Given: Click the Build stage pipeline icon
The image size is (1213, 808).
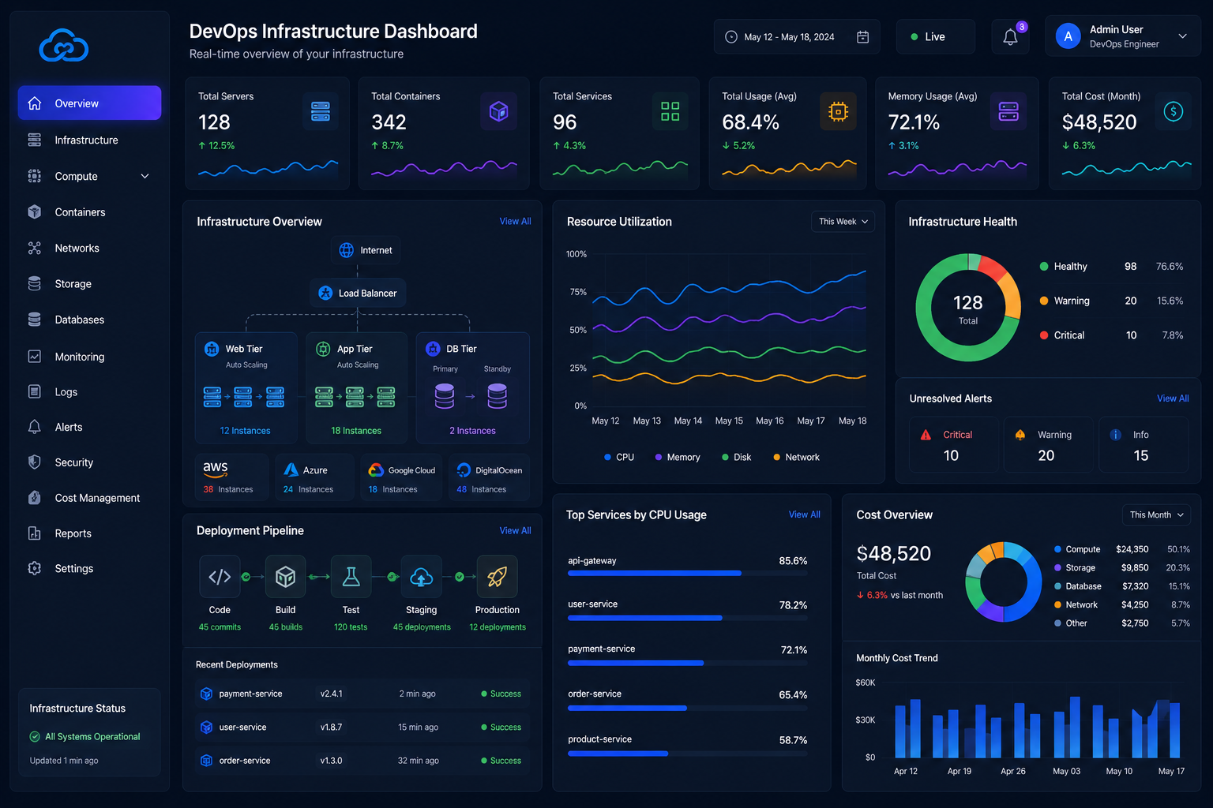Looking at the screenshot, I should coord(285,577).
